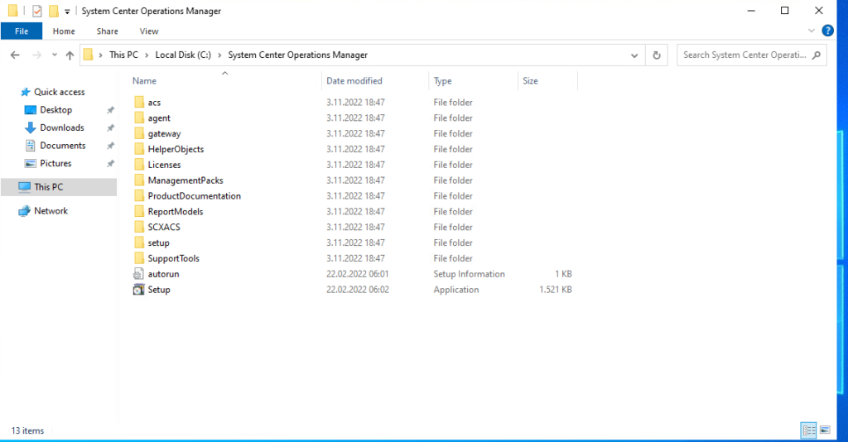848x442 pixels.
Task: Select the setup folder icon
Action: point(139,243)
